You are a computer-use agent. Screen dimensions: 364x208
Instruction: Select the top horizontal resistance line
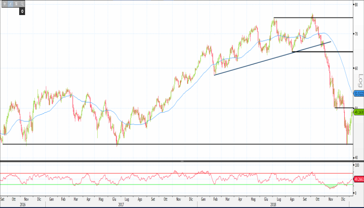[x=333, y=18]
